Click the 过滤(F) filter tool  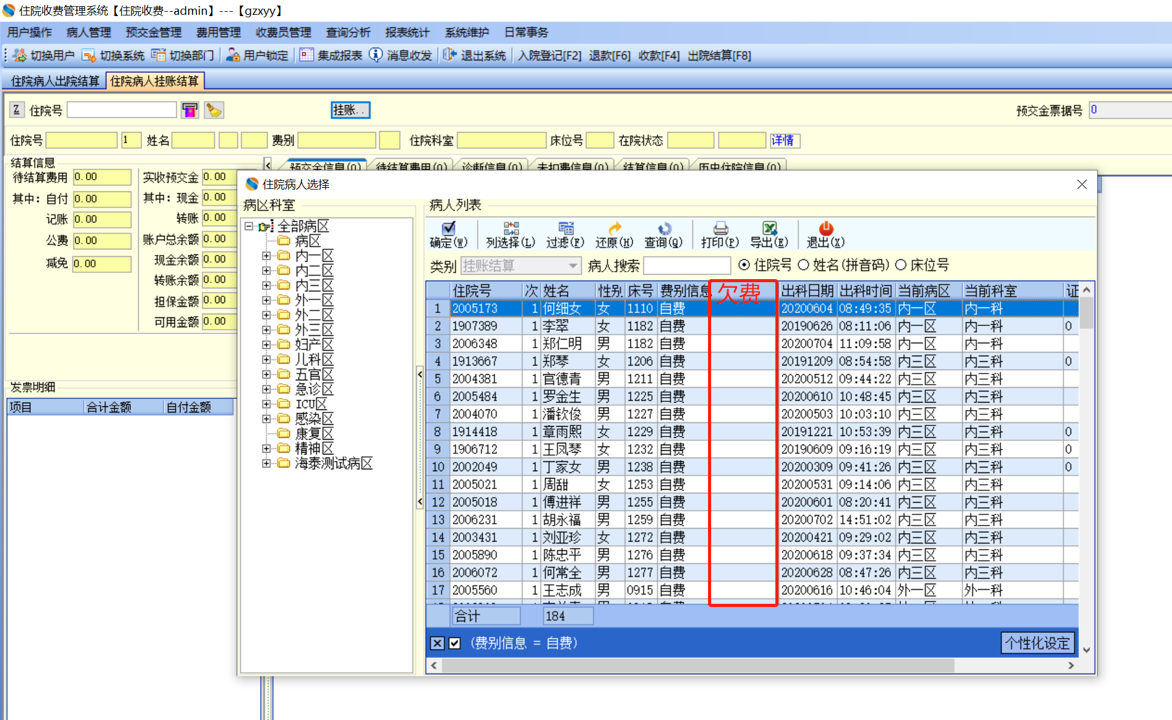click(565, 235)
